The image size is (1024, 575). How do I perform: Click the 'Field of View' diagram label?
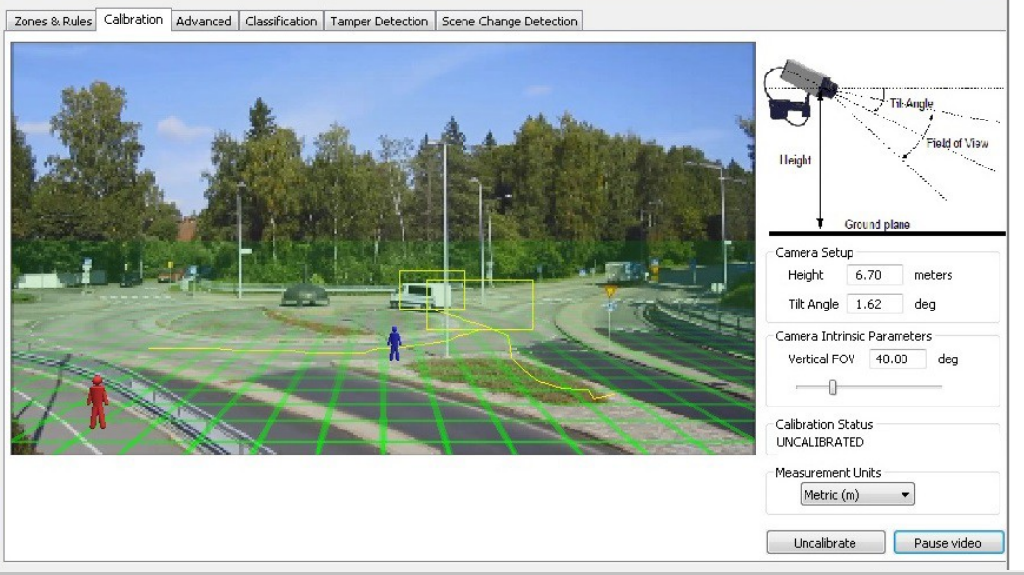[x=956, y=143]
